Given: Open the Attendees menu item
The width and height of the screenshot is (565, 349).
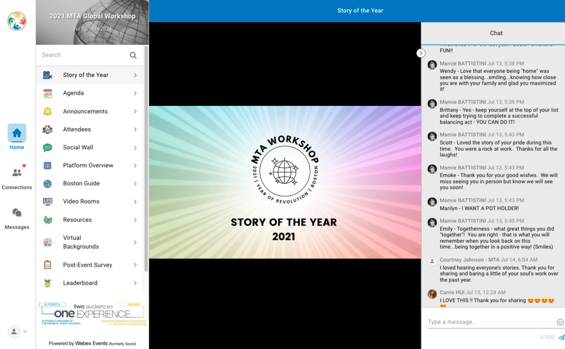Looking at the screenshot, I should (90, 130).
